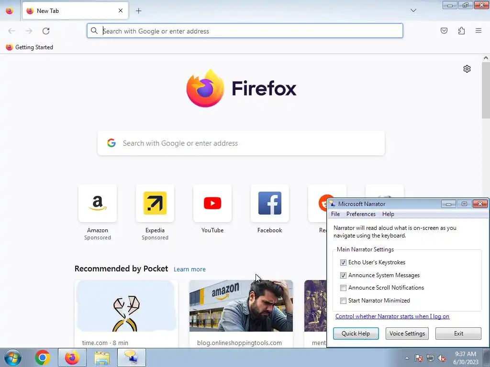Click Learn more beside Recommended by Pocket
This screenshot has height=367, width=490.
(x=189, y=269)
